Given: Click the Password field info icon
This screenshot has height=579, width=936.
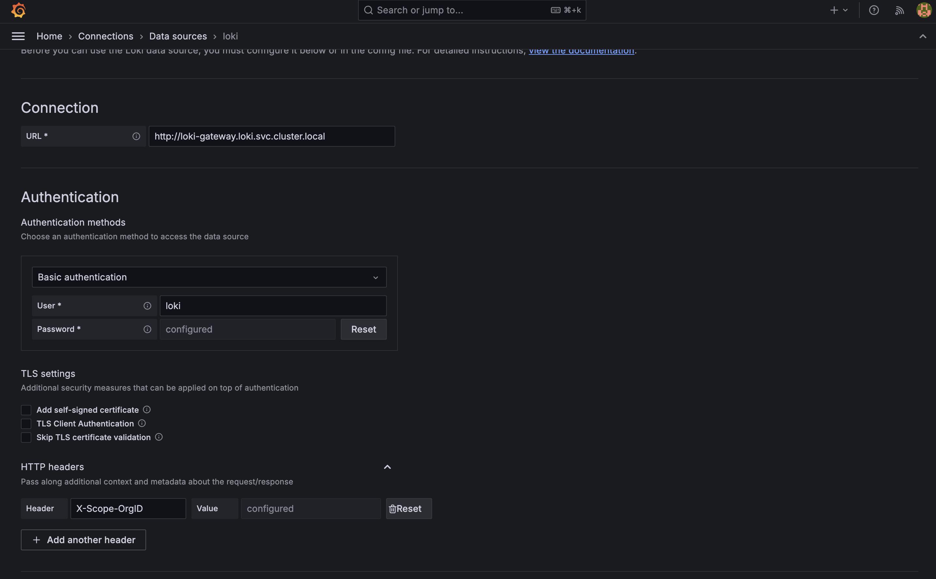Looking at the screenshot, I should 147,329.
